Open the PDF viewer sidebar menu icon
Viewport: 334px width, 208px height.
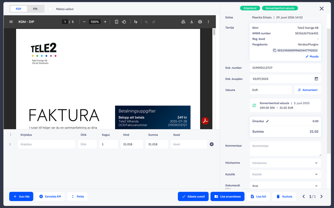click(11, 22)
